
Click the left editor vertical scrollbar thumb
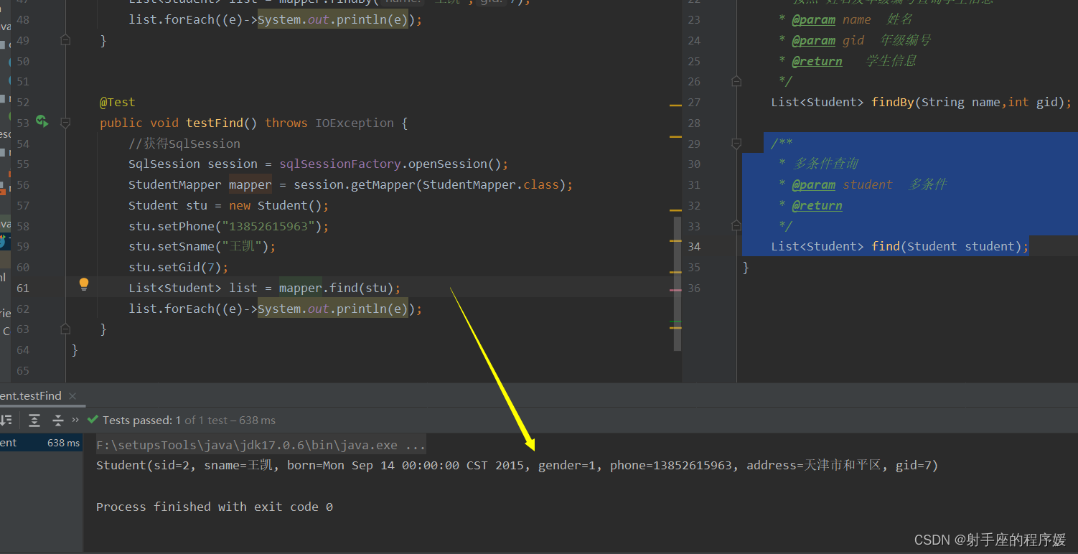pyautogui.click(x=678, y=283)
